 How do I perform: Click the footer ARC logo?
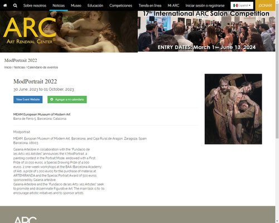(26, 220)
